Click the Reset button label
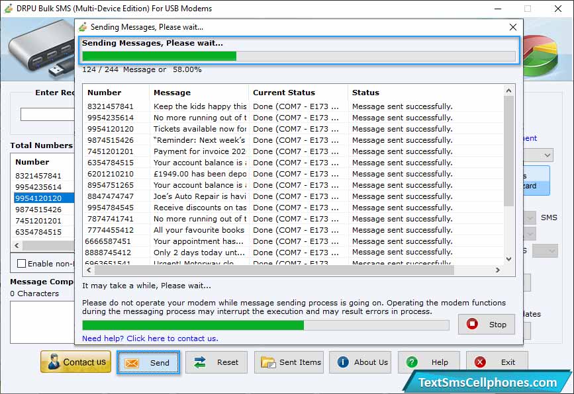Screen dimensions: 574x394 click(x=227, y=362)
